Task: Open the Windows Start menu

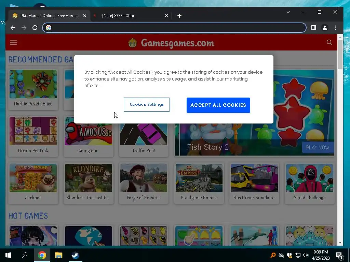Action: [x=8, y=255]
